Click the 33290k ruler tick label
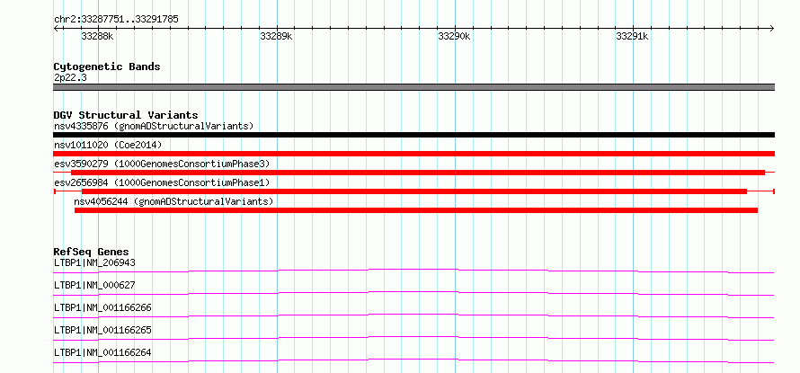Image resolution: width=800 pixels, height=373 pixels. pyautogui.click(x=454, y=36)
